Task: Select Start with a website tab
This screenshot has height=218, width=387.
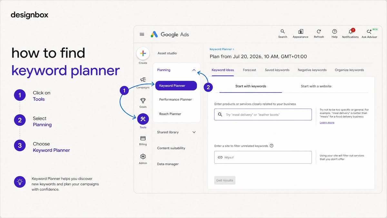Action: (x=316, y=86)
